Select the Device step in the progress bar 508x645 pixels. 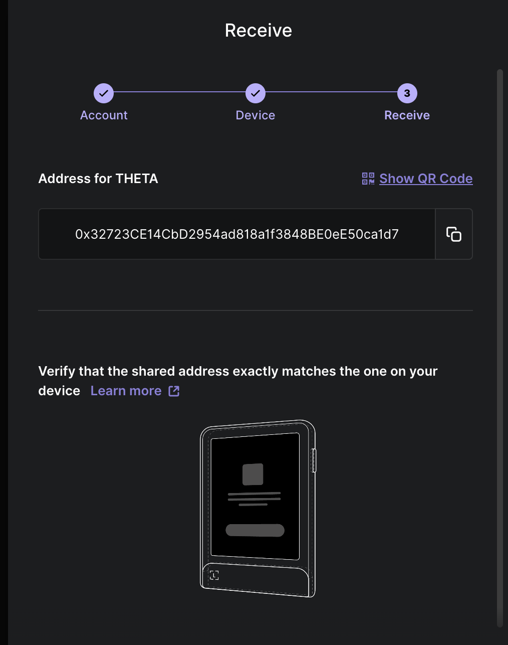coord(255,115)
